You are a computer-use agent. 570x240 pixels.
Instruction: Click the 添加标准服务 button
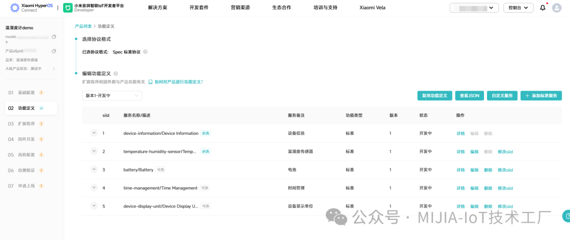(x=541, y=96)
